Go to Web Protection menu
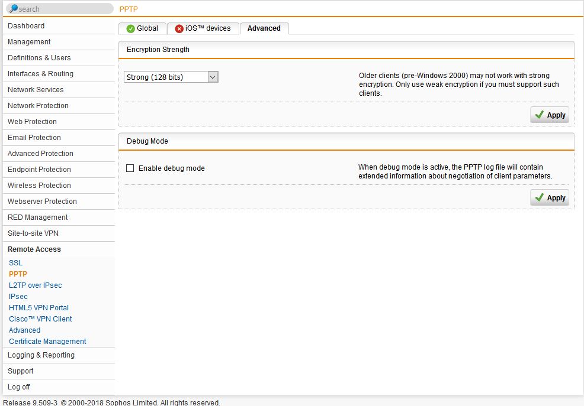 [59, 122]
